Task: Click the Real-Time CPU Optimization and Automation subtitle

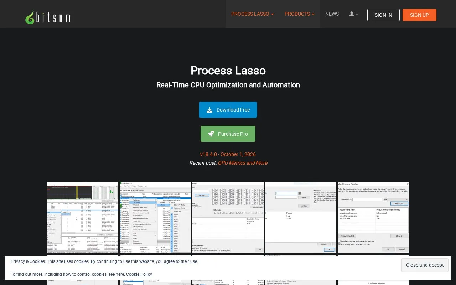Action: tap(228, 85)
